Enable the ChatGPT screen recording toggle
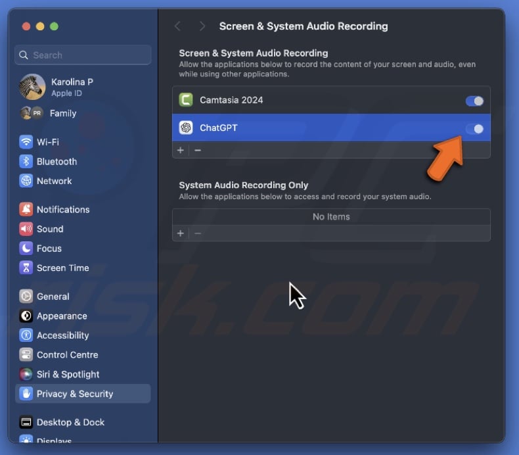This screenshot has width=519, height=455. click(474, 129)
